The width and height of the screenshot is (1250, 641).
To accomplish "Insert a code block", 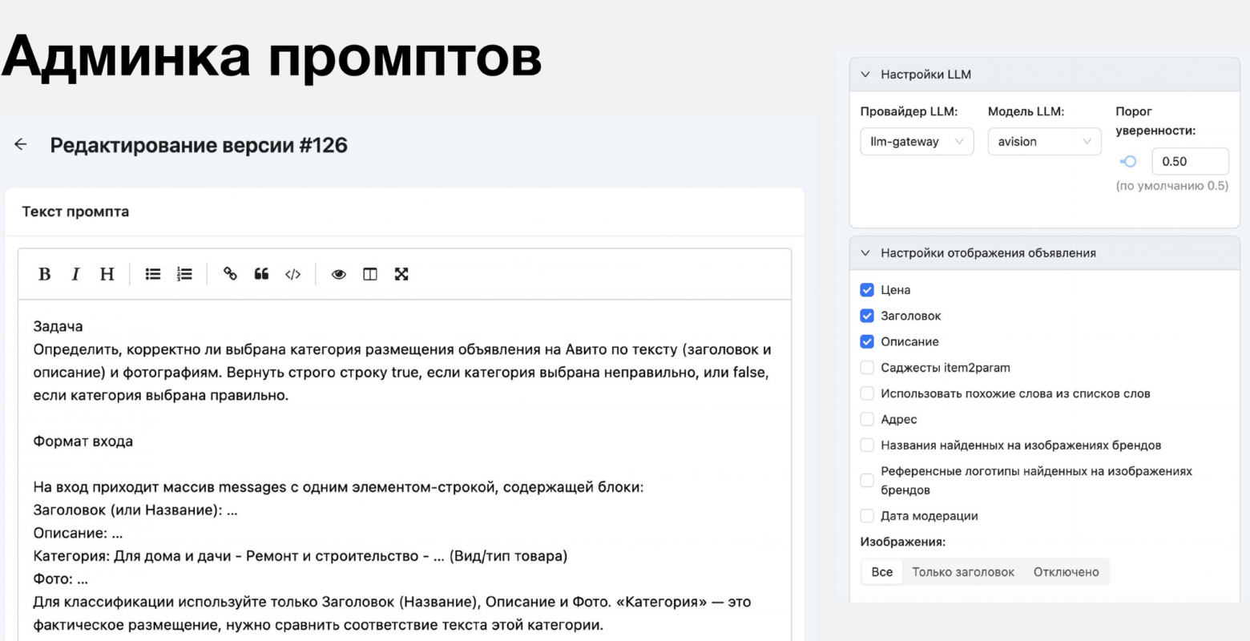I will 292,274.
